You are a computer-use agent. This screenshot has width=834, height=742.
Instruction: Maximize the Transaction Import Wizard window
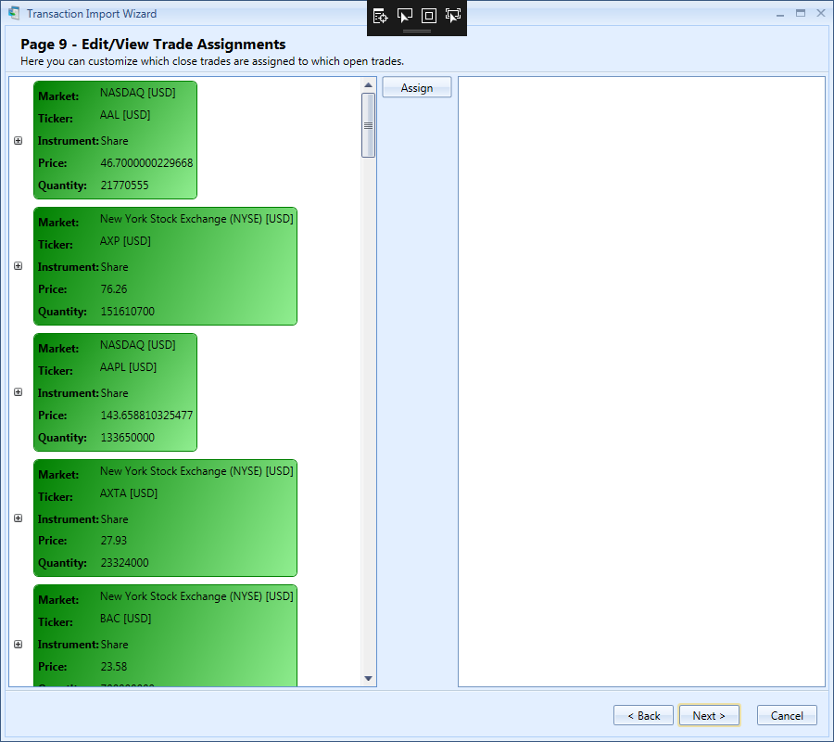pyautogui.click(x=801, y=13)
